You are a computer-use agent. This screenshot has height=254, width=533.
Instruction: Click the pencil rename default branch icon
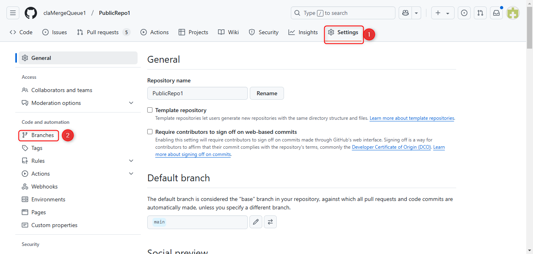[256, 222]
